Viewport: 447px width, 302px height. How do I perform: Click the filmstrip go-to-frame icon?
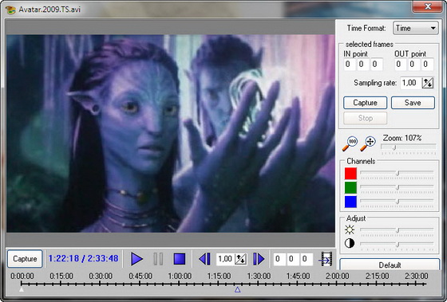(326, 259)
